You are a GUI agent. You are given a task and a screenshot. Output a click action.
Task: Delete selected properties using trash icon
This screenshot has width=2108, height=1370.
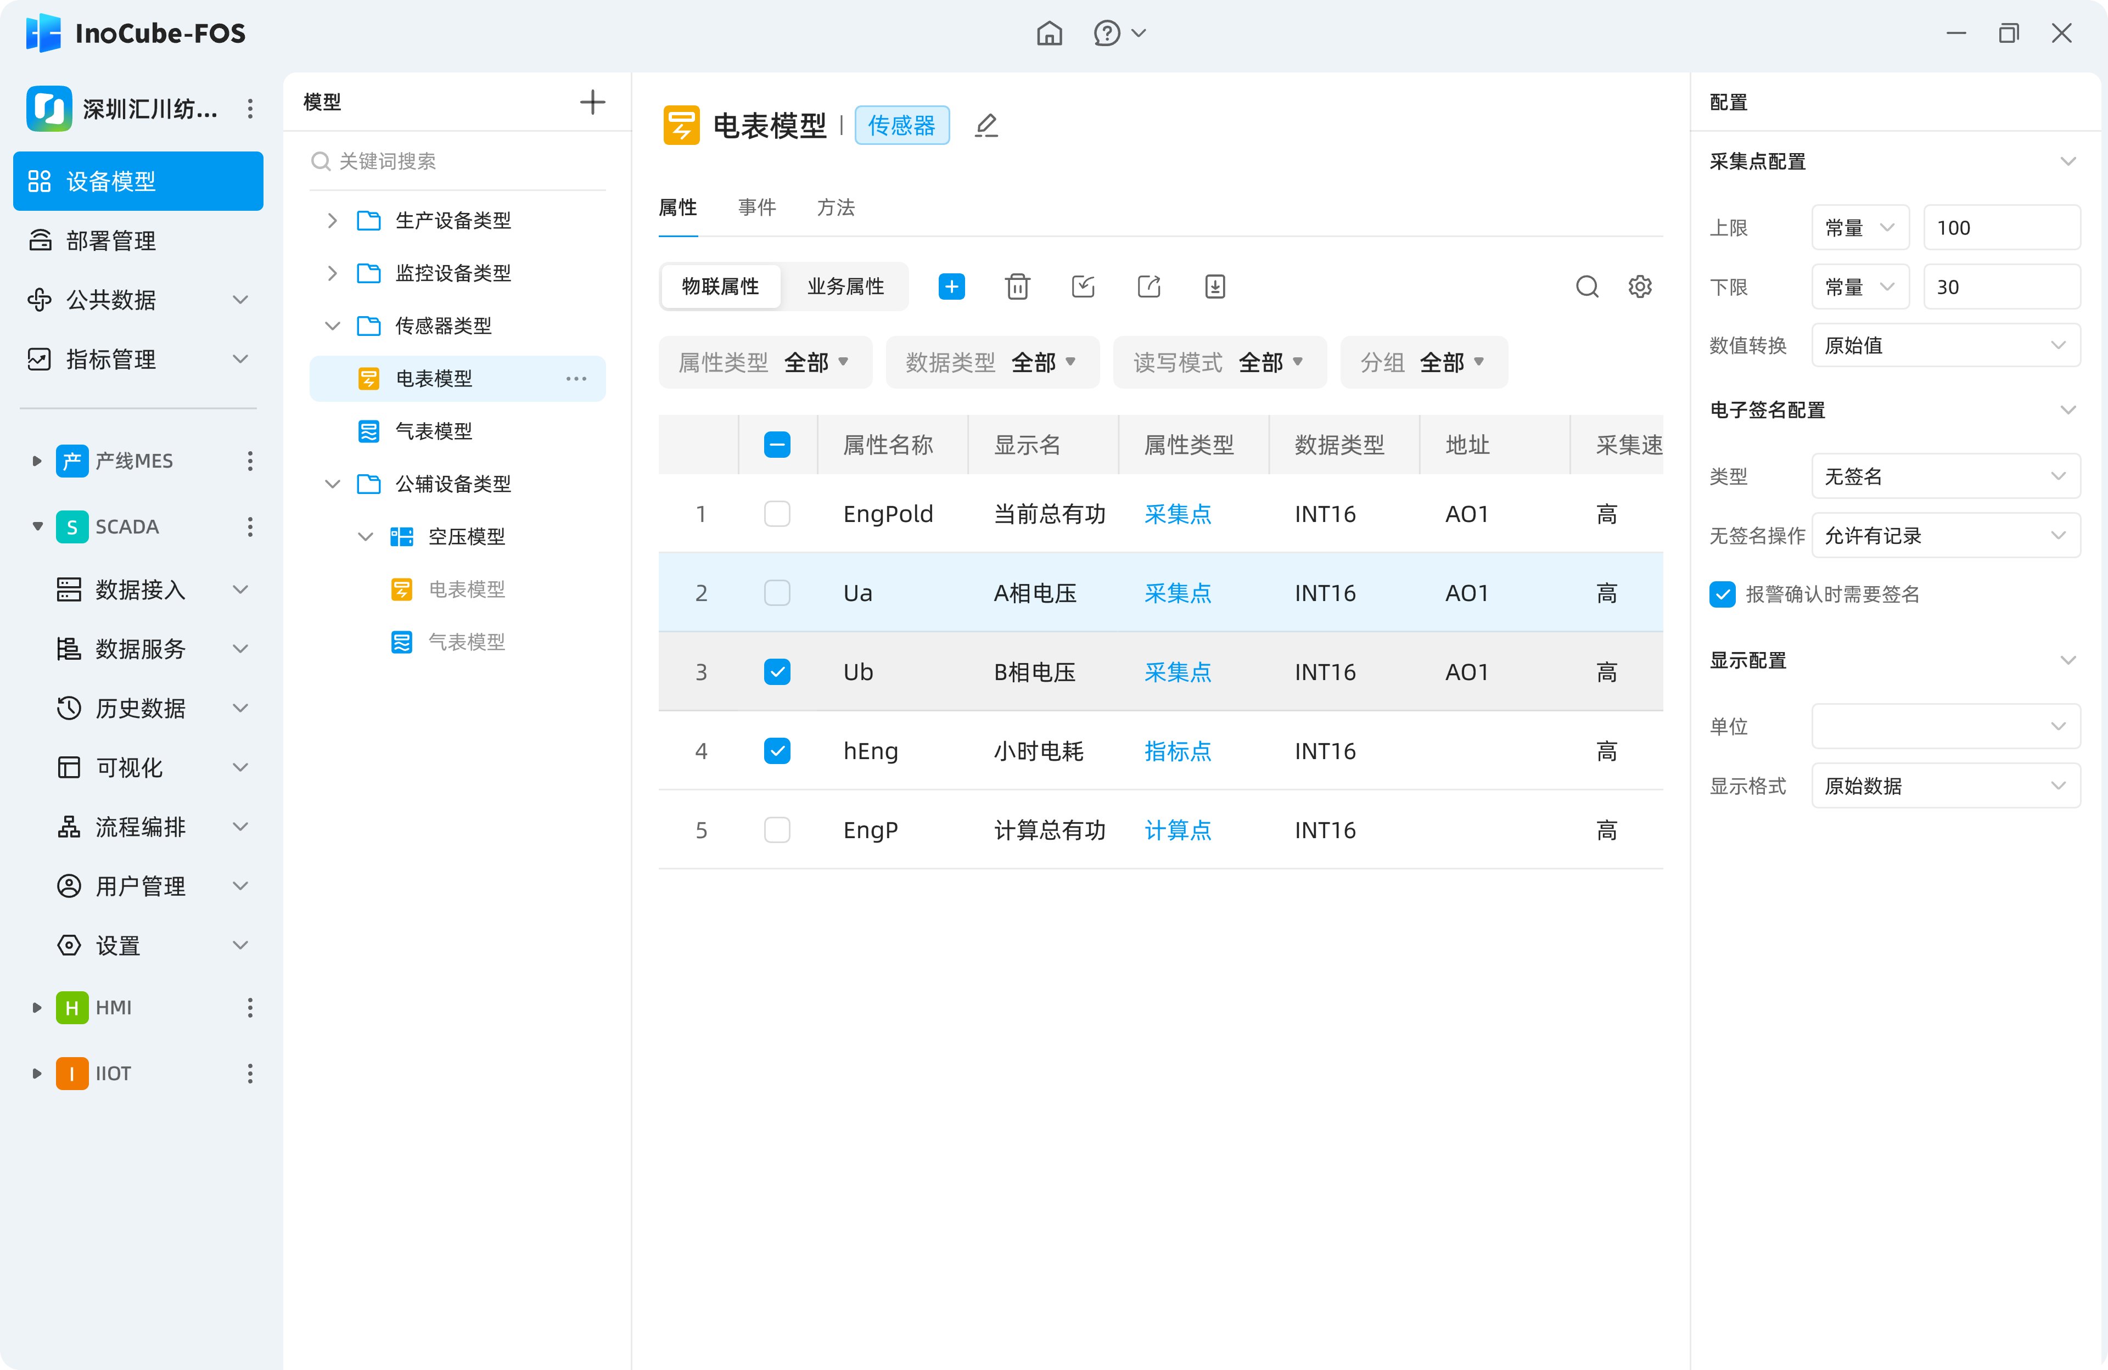(1017, 286)
